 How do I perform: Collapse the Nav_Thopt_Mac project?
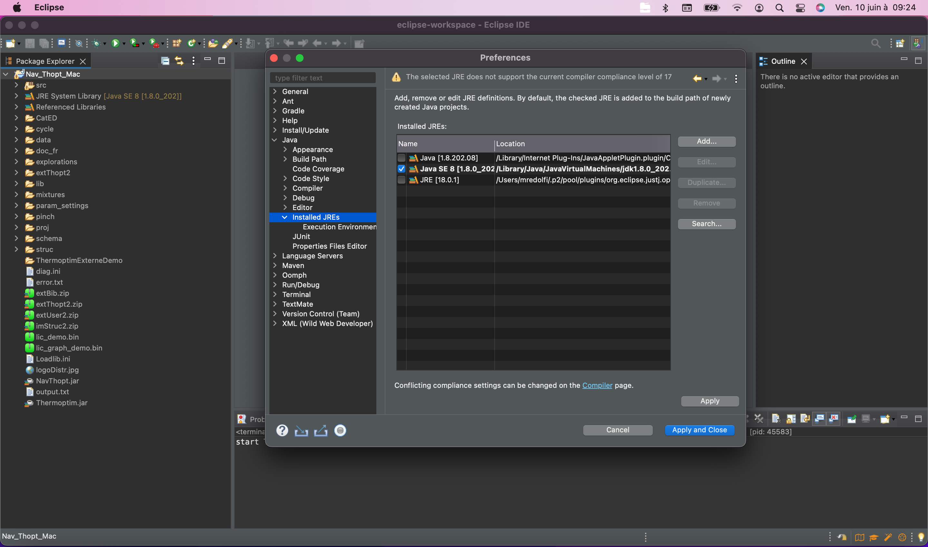click(x=6, y=74)
